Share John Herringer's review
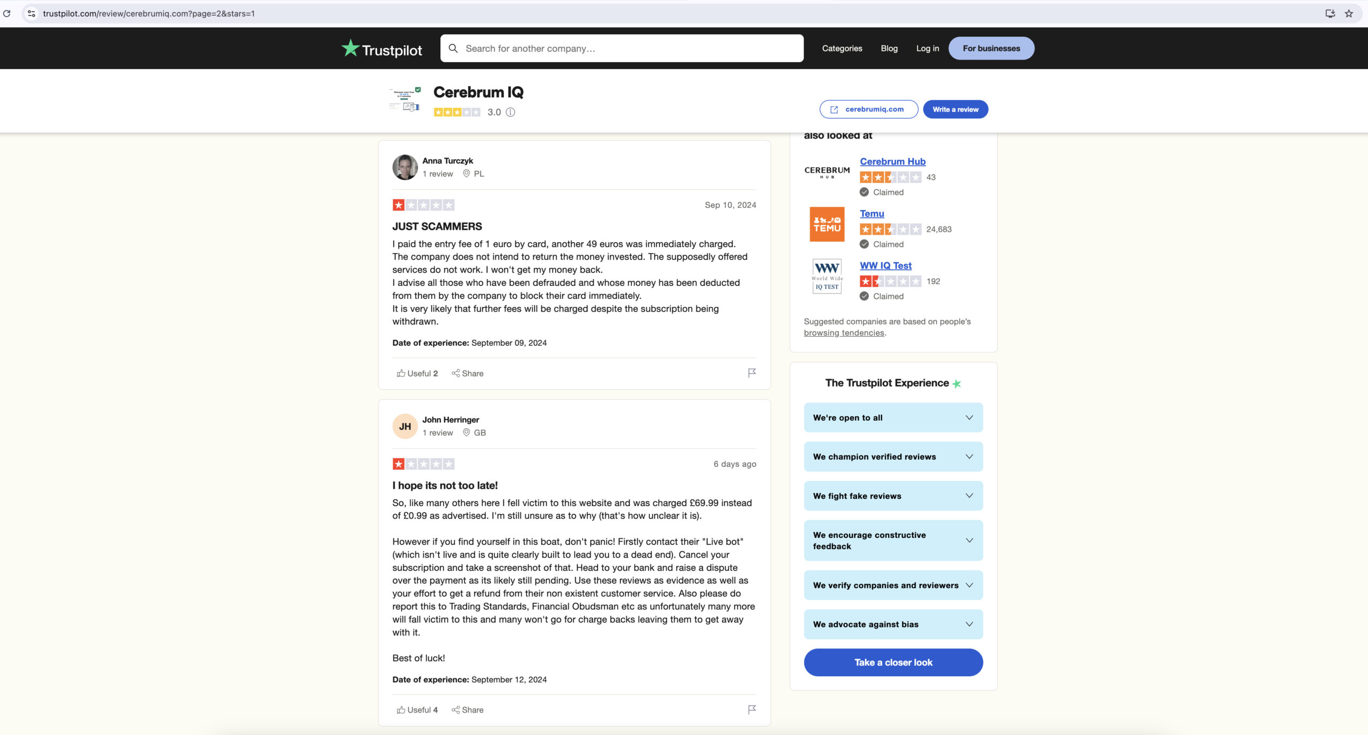1368x735 pixels. click(467, 709)
